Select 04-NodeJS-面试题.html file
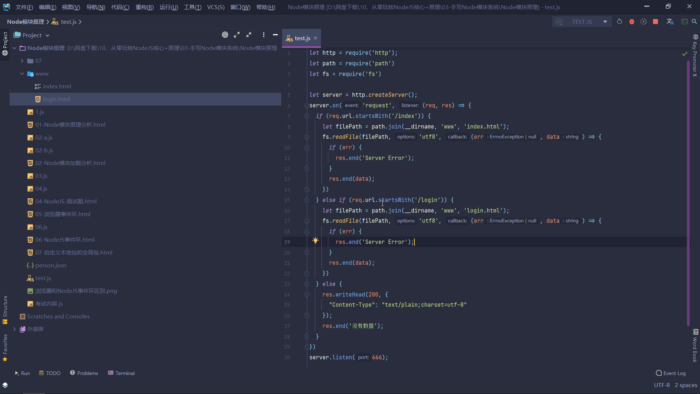The image size is (700, 394). [x=66, y=201]
